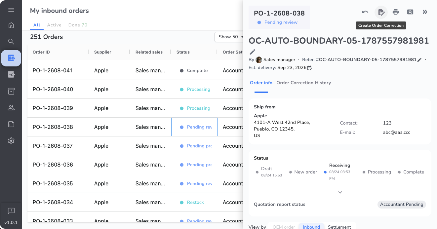This screenshot has height=229, width=437.
Task: Expand status details chevron
Action: click(340, 192)
